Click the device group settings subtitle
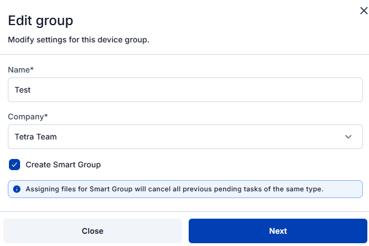Screen dimensions: 369x246 pyautogui.click(x=78, y=40)
